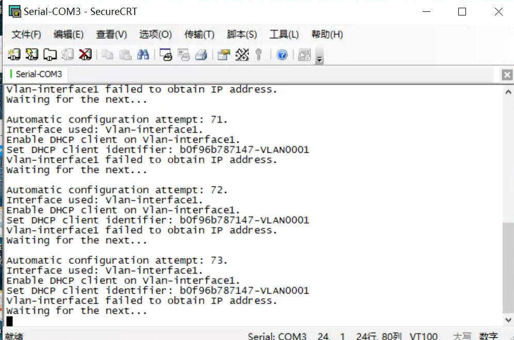This screenshot has height=340, width=514.
Task: Close the tab with the gray X button
Action: [507, 75]
